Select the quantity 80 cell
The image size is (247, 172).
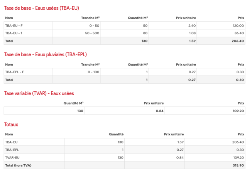145,33
